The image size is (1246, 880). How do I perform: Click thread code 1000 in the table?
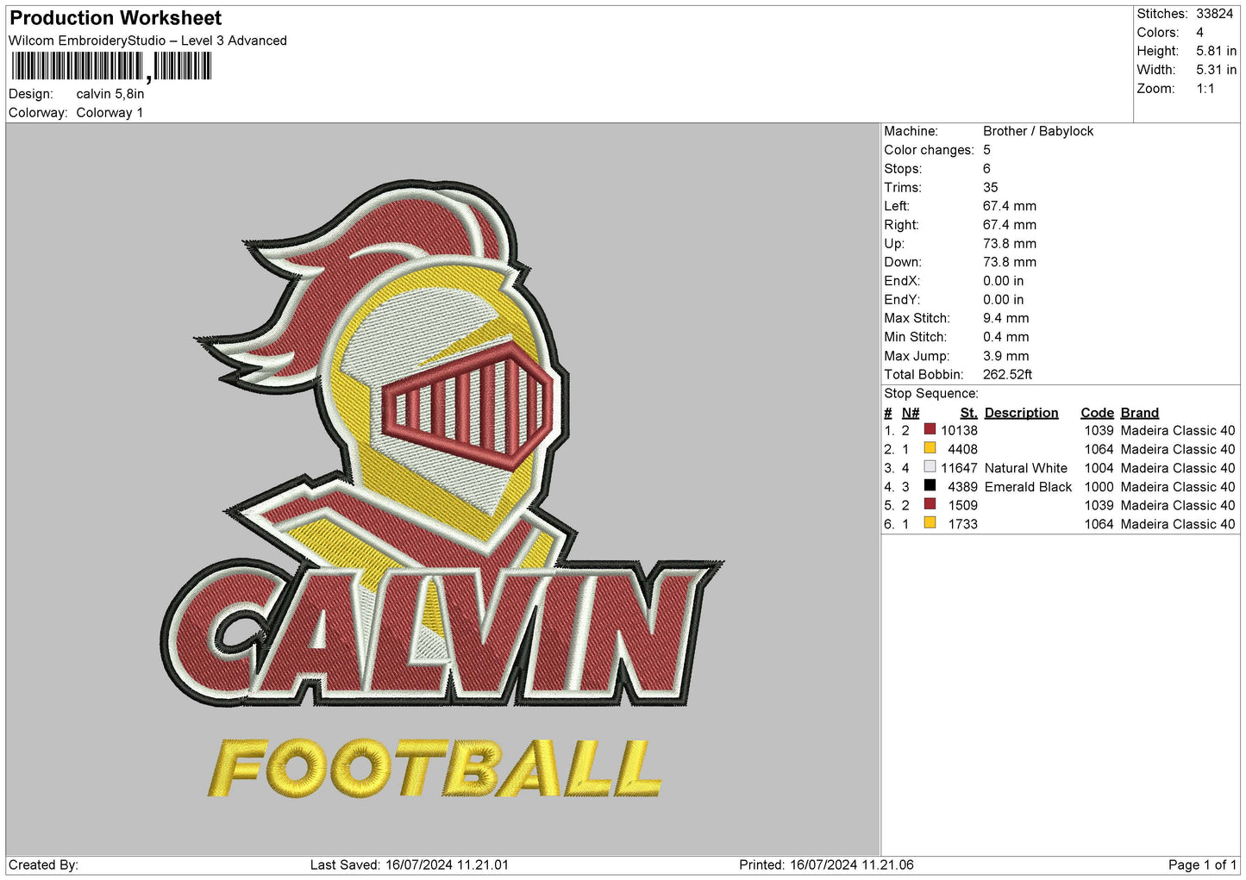1099,487
